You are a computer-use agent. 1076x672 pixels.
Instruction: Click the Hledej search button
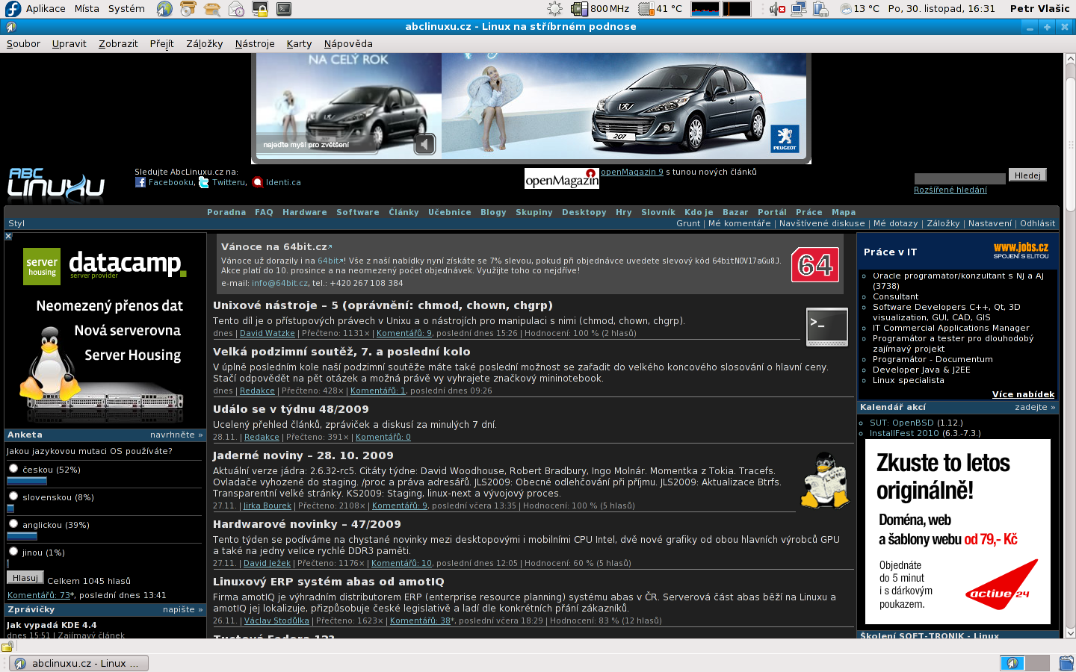pos(1027,175)
